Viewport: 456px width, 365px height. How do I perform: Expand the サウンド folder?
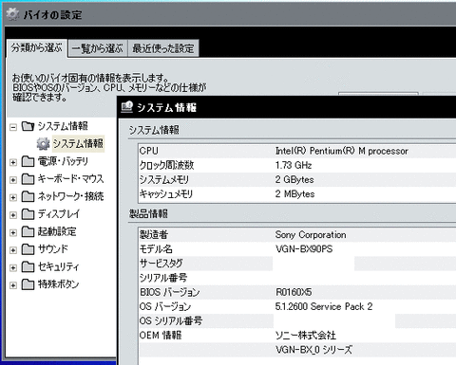point(13,250)
